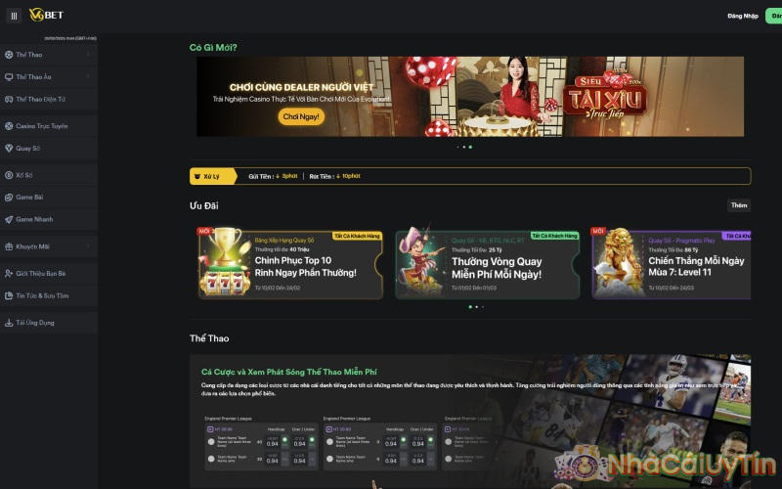Image resolution: width=782 pixels, height=489 pixels.
Task: Open Casino Trực Tuyến from sidebar
Action: click(x=42, y=126)
